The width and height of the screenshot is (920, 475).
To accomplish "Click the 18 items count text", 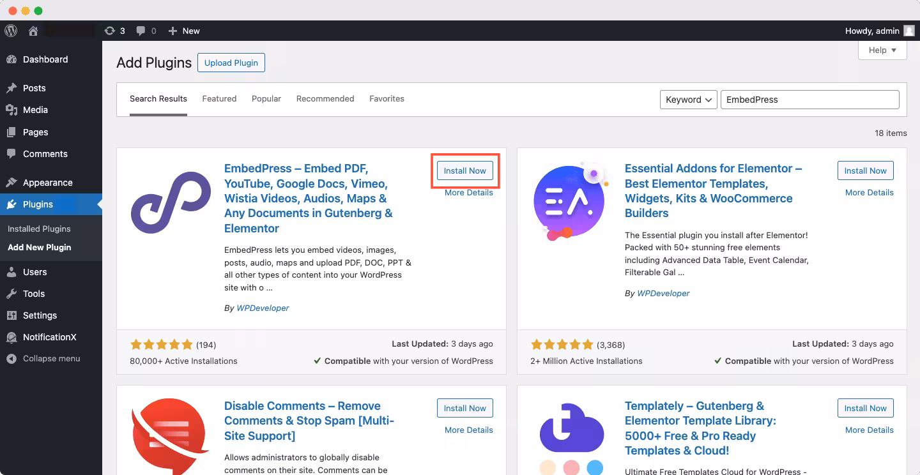I will coord(891,133).
